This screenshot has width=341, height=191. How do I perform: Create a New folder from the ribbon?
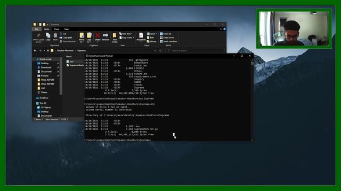[115, 38]
